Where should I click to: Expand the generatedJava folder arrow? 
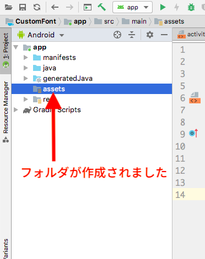tap(26, 79)
